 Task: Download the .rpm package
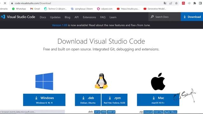(x=115, y=100)
